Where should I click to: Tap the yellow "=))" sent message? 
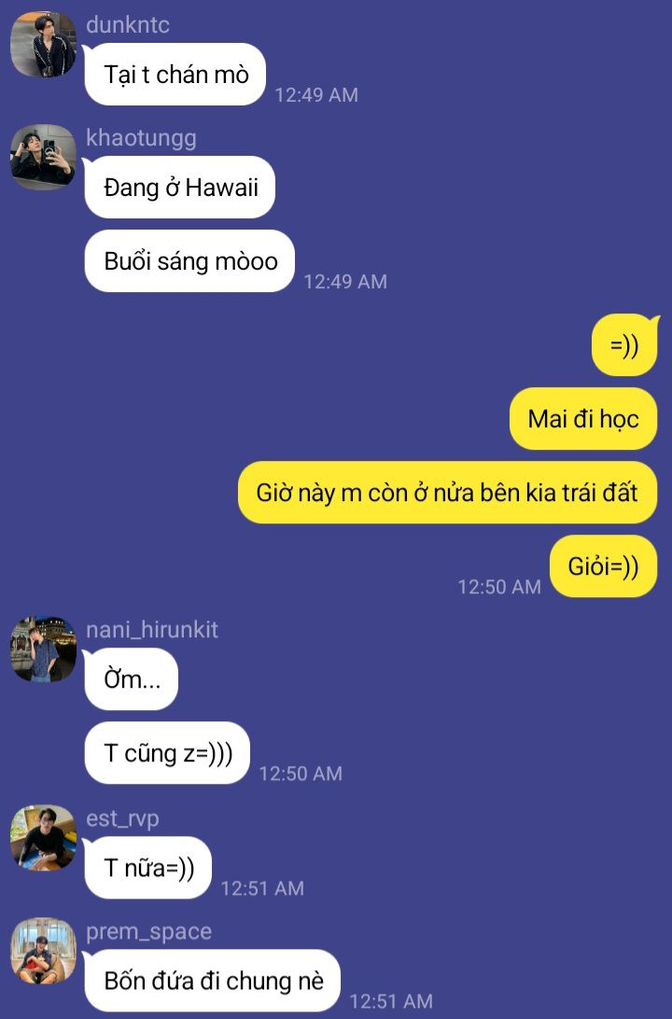624,345
